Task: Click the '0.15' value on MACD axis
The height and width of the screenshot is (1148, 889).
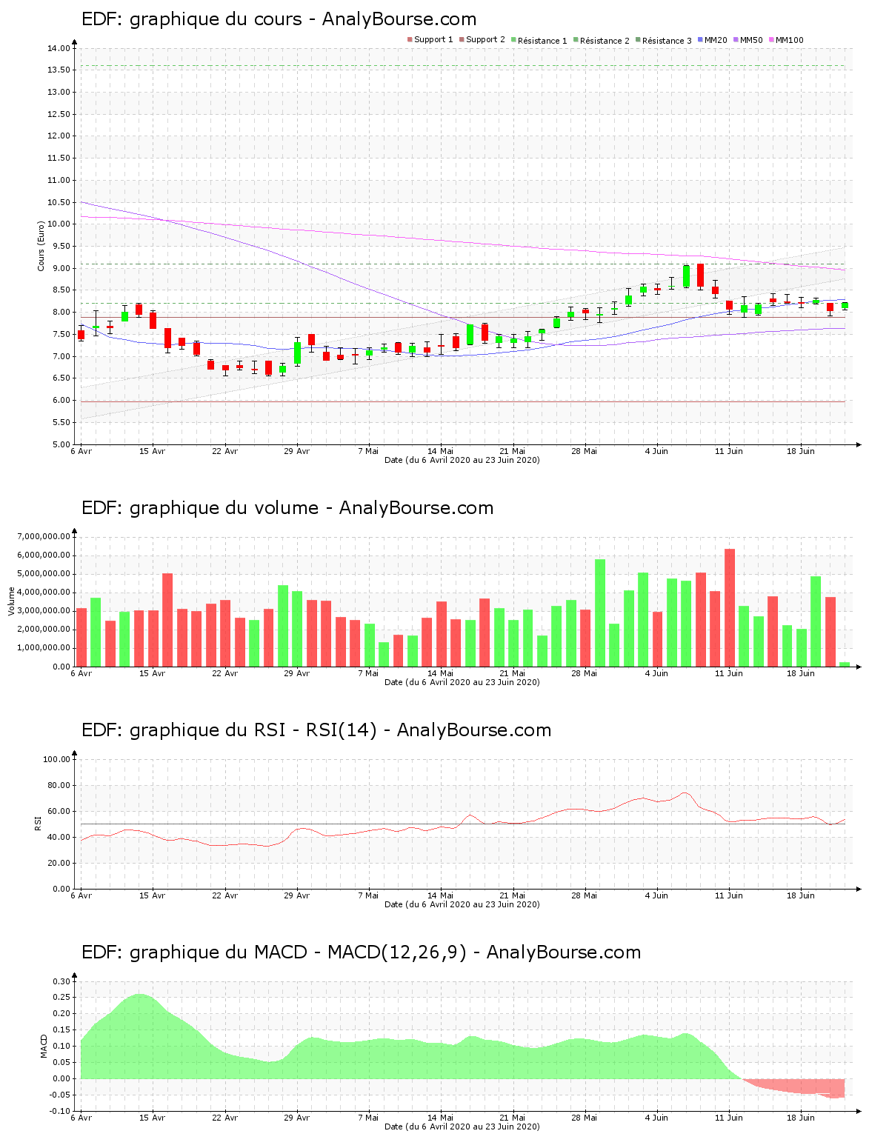Action: pos(62,1030)
